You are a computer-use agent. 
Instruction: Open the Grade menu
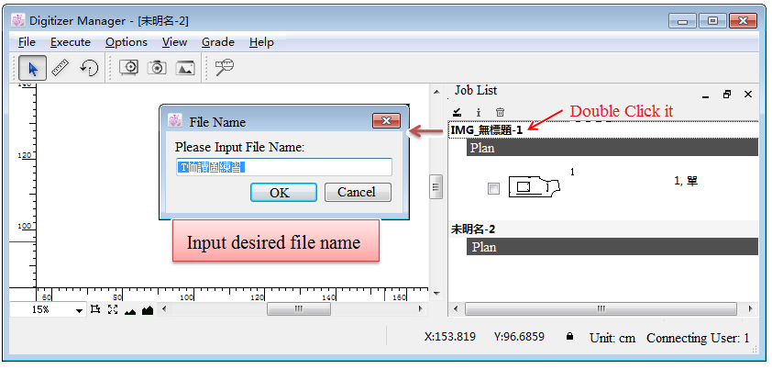pos(217,41)
